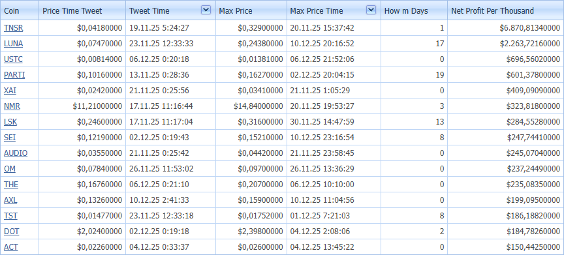Open the XAI coin link
Screen dimensions: 564x255
[10, 91]
